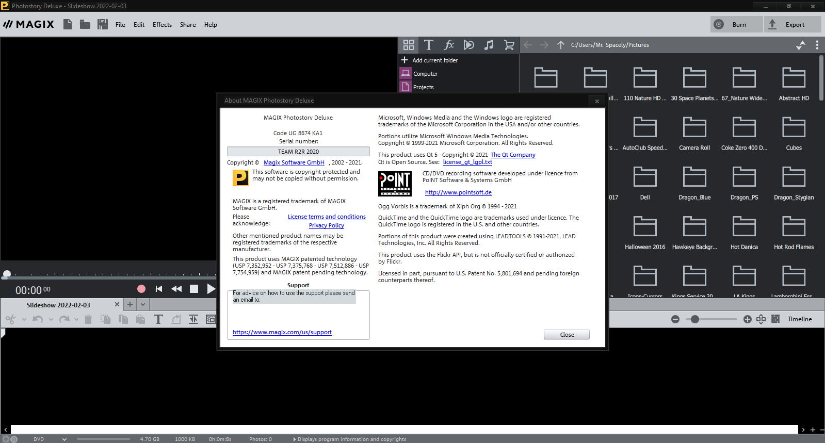Click the preview position marker handle

[7, 274]
